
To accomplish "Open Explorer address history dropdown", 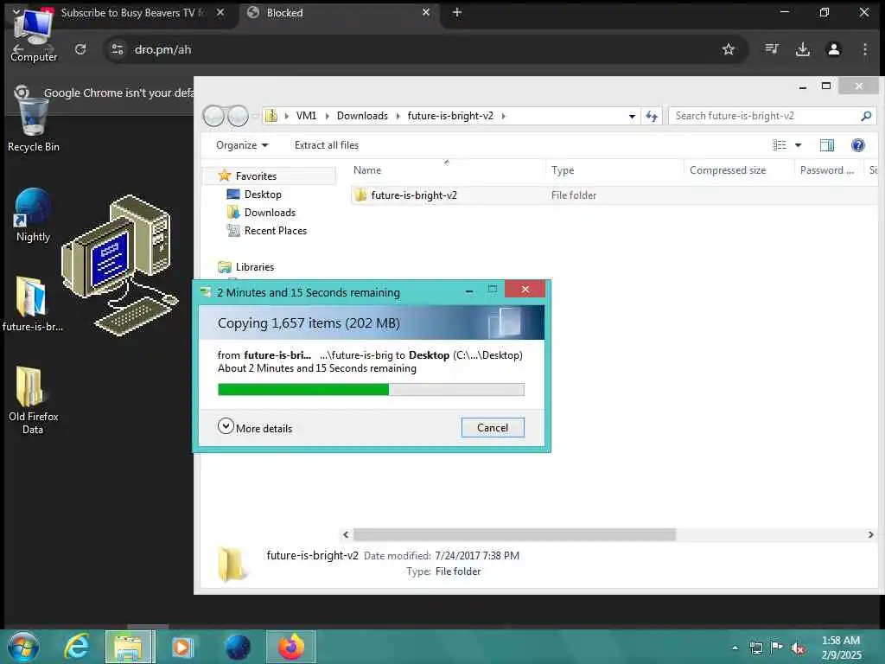I will [x=632, y=116].
